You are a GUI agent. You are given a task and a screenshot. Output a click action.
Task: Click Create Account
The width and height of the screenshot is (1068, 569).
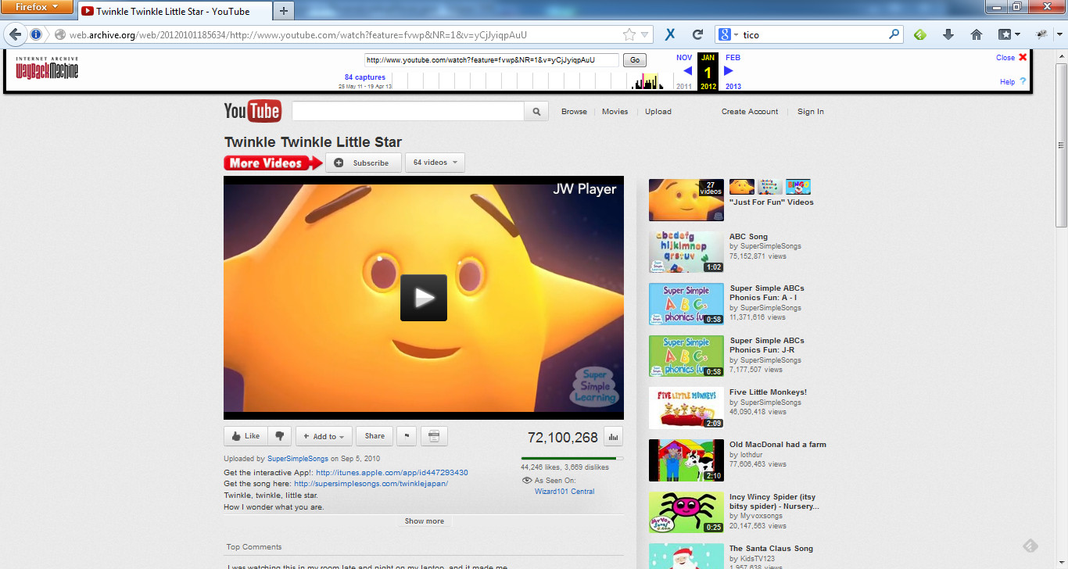point(750,112)
